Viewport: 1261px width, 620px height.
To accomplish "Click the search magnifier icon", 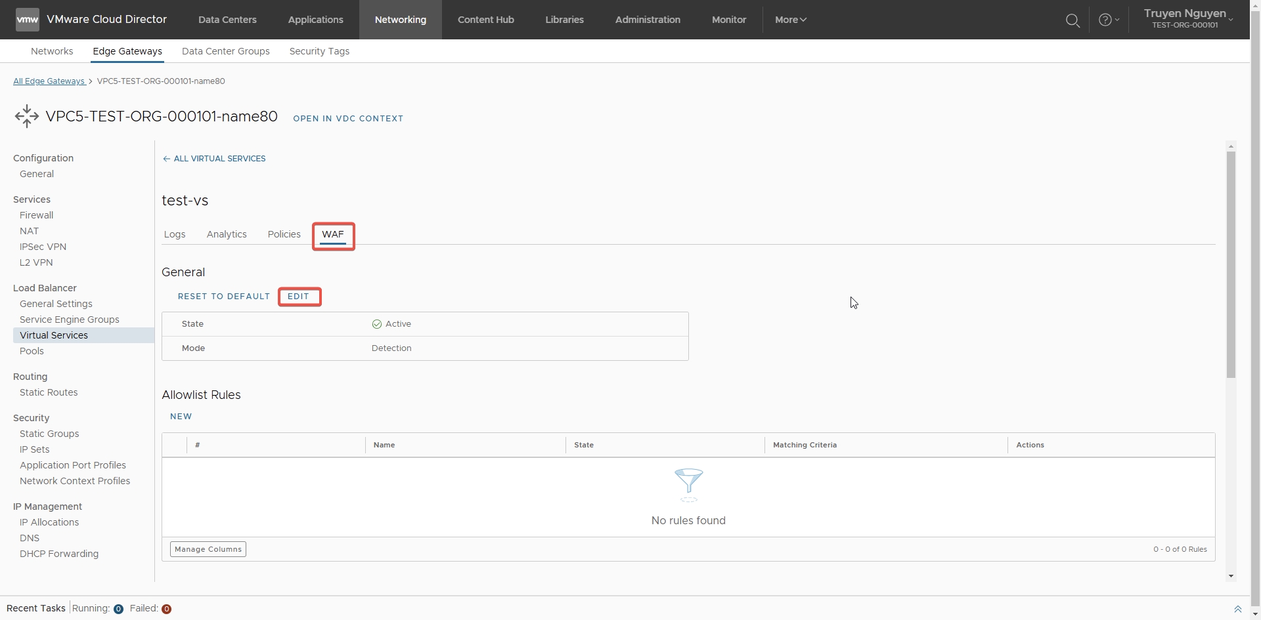I will tap(1073, 20).
